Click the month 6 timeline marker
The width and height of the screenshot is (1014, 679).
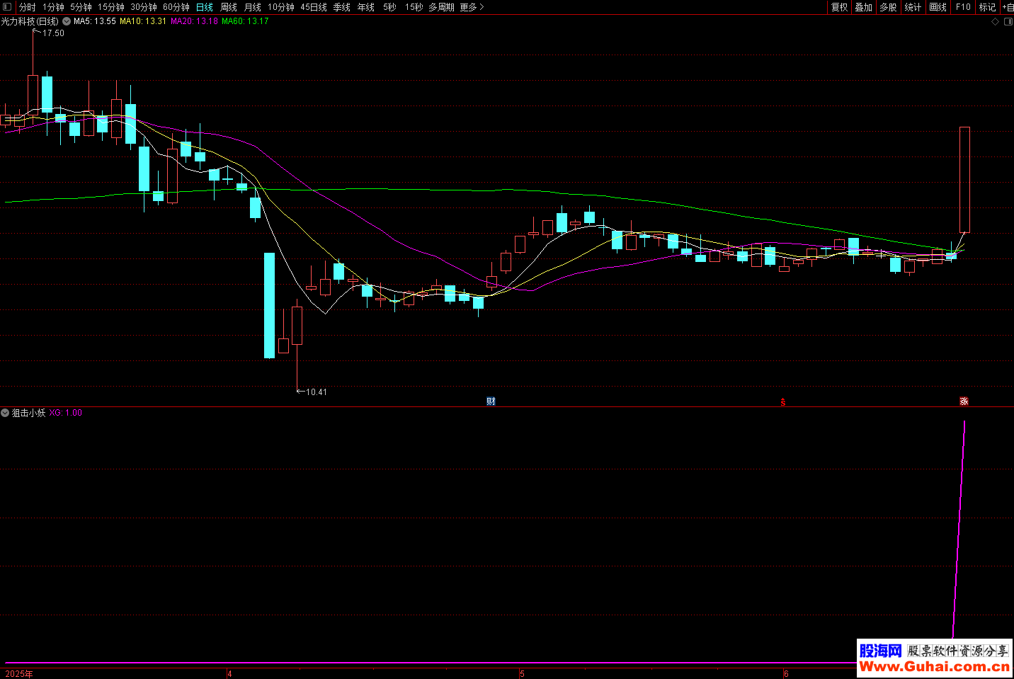(x=786, y=674)
